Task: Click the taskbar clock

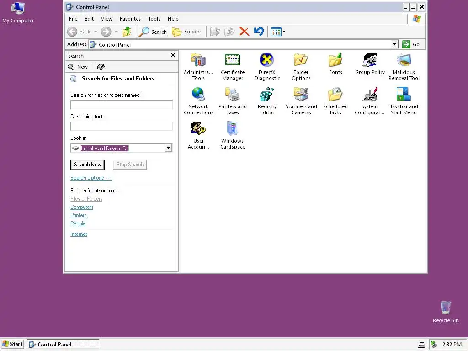Action: (452, 345)
